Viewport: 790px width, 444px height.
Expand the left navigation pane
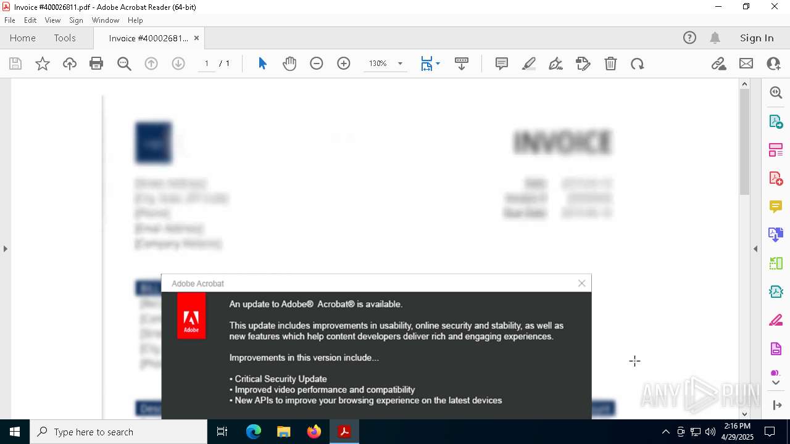click(5, 249)
